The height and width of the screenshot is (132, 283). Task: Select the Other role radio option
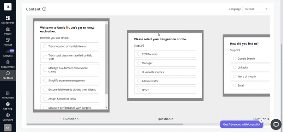click(139, 90)
